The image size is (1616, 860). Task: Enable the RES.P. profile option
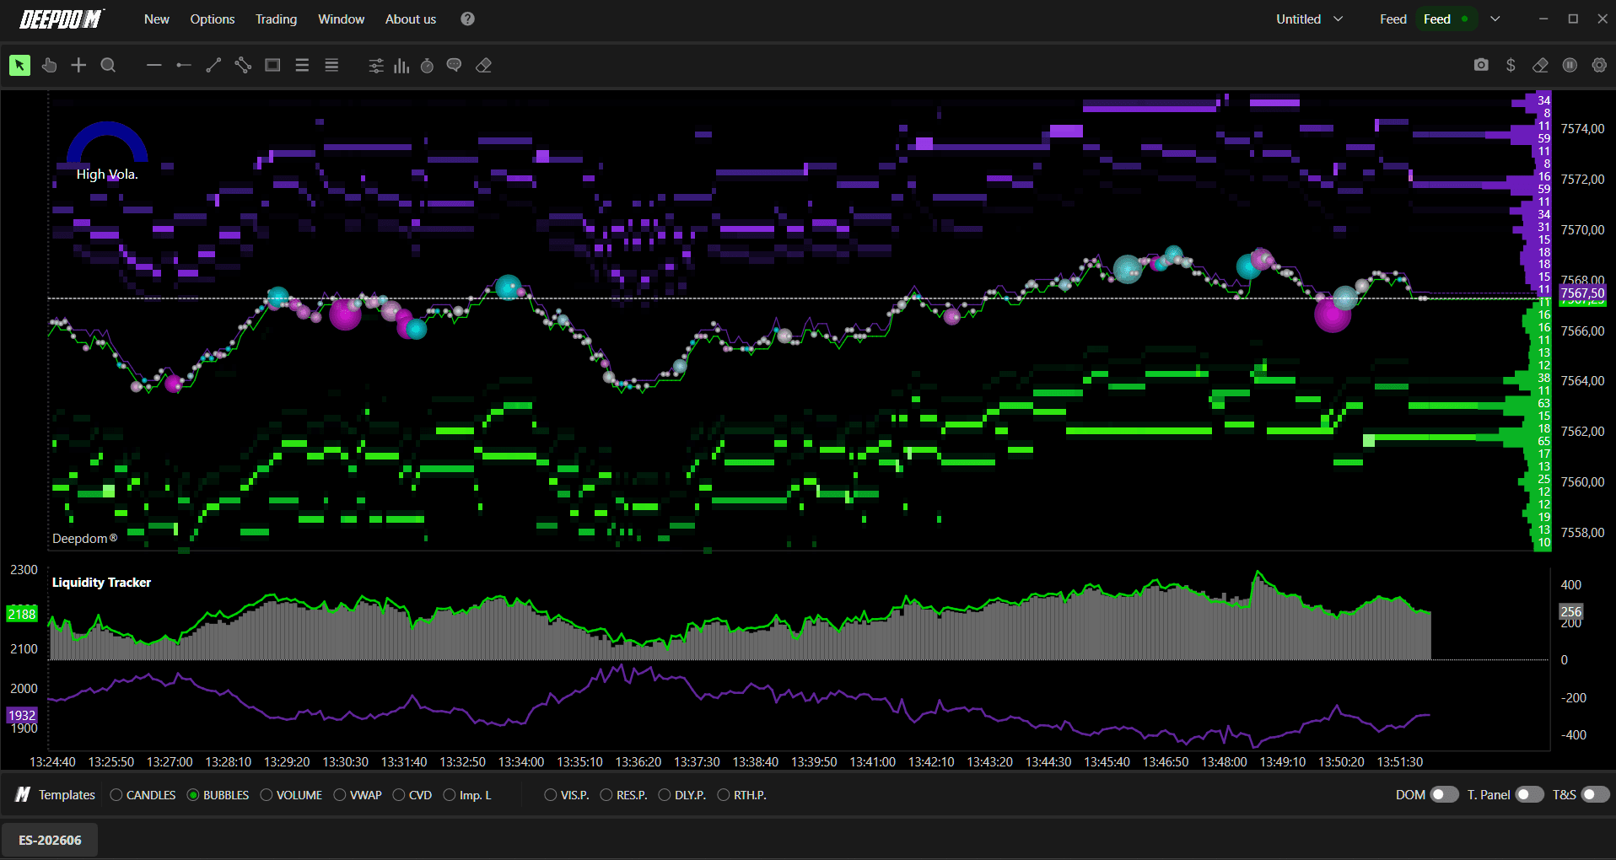click(x=623, y=795)
